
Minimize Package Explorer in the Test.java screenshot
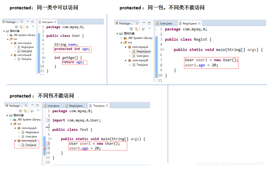click(x=33, y=105)
